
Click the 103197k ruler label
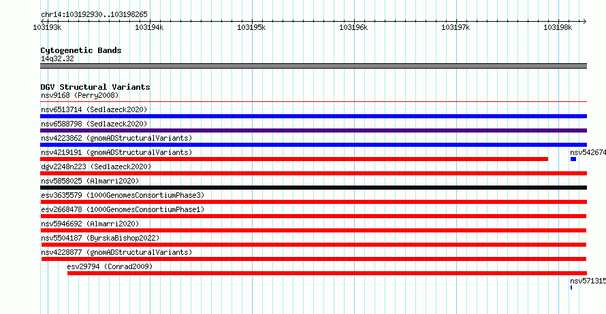pos(456,27)
